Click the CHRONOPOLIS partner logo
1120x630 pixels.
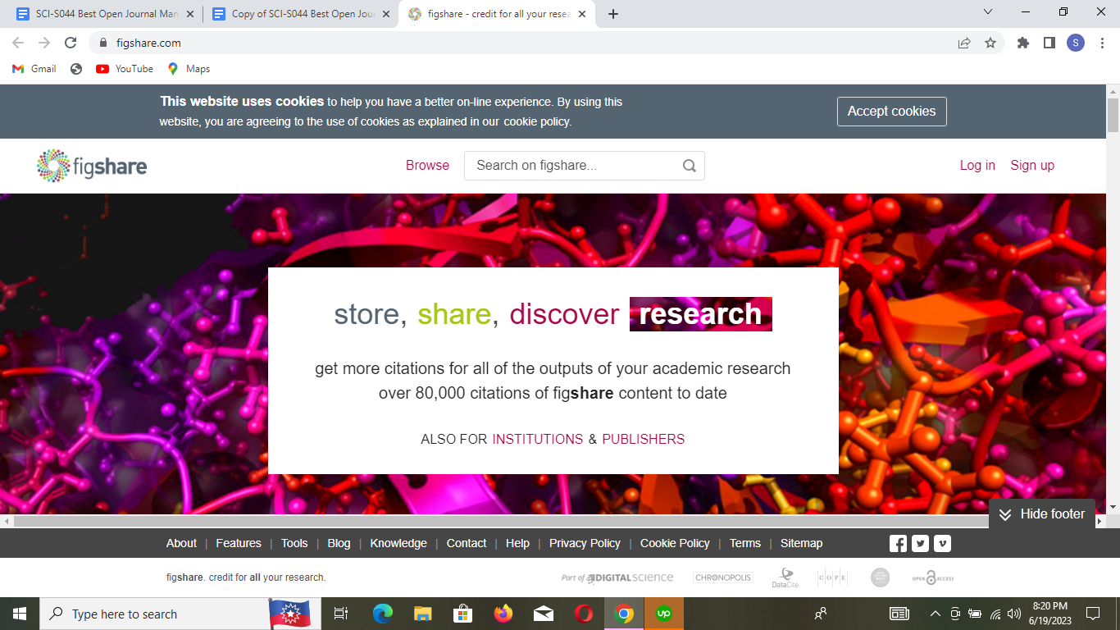(723, 577)
